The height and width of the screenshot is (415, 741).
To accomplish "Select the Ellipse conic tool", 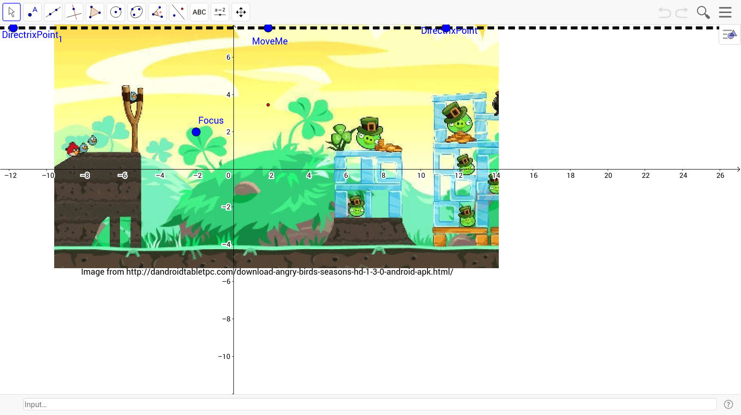I will point(137,12).
